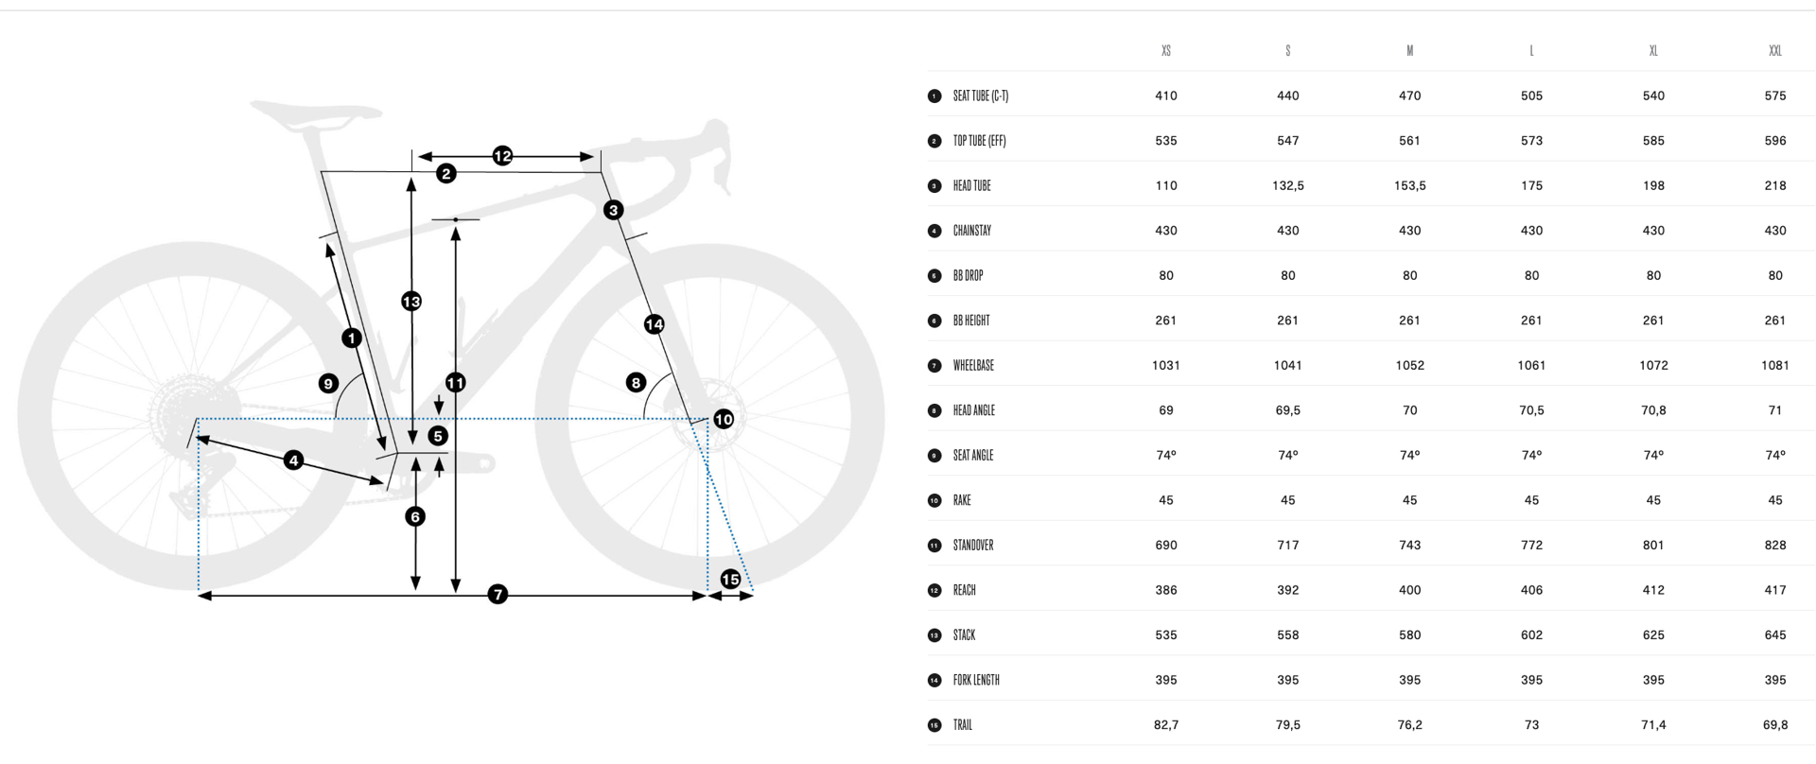Click the HEAD ANGLE row label in the table
The height and width of the screenshot is (764, 1816).
pos(973,410)
